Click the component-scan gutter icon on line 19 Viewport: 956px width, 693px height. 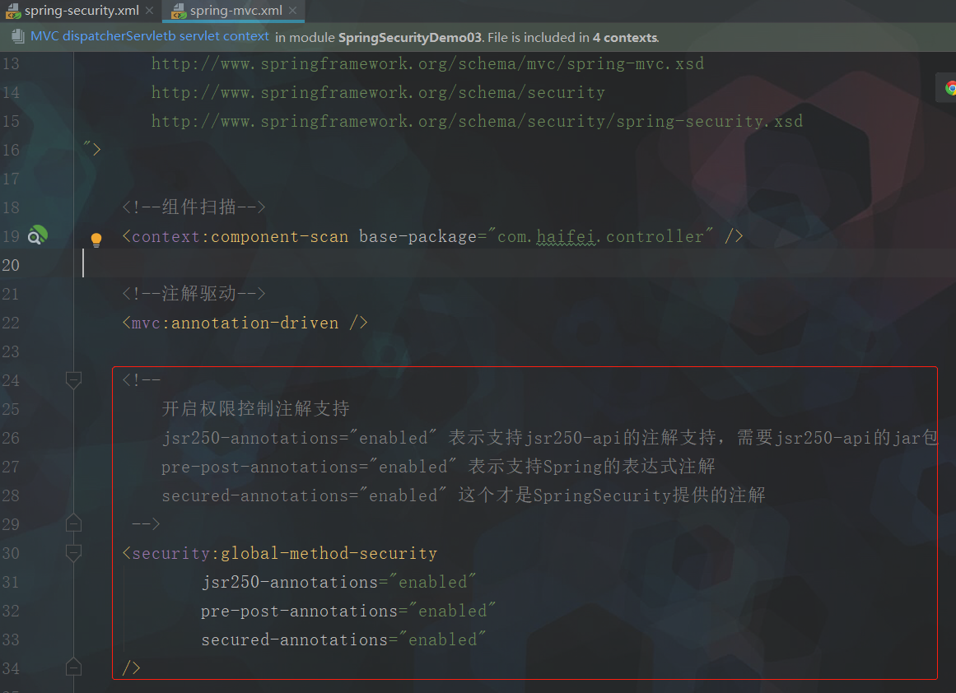37,235
